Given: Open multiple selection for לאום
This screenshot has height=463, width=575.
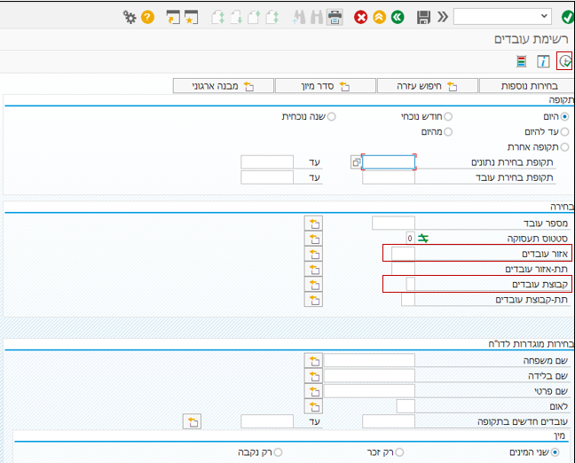Looking at the screenshot, I should pos(313,406).
